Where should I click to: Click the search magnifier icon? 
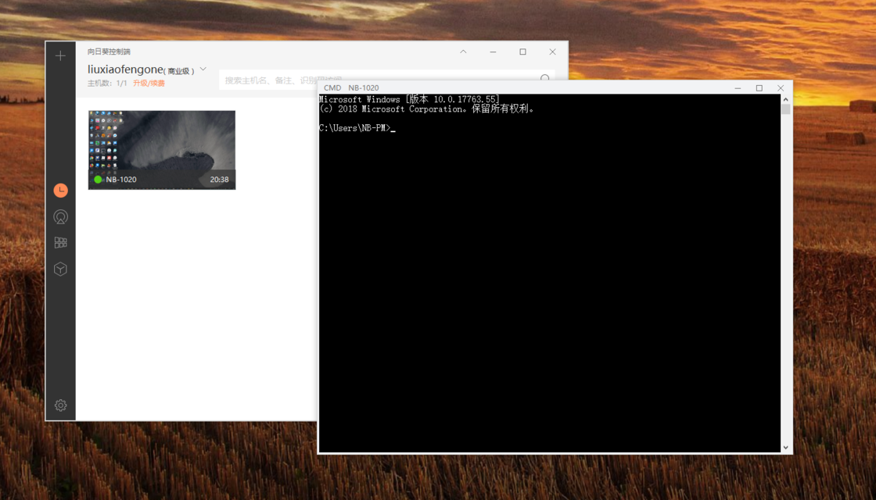[x=544, y=79]
